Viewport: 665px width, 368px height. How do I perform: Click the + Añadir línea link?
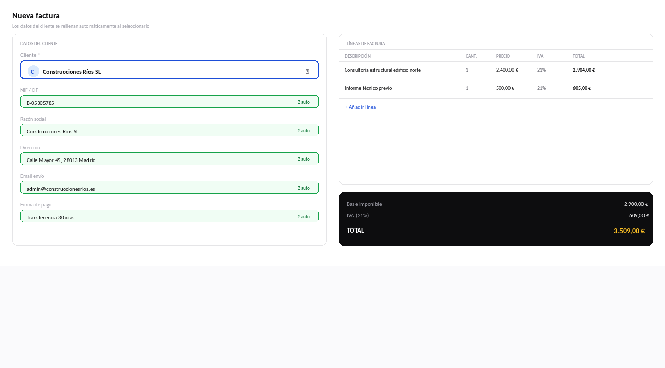(x=360, y=107)
